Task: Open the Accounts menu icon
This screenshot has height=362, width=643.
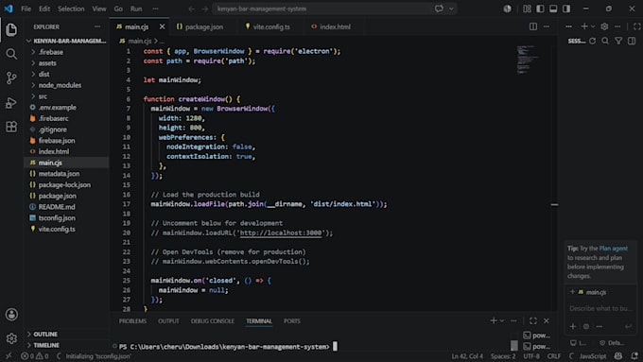Action: tap(11, 315)
